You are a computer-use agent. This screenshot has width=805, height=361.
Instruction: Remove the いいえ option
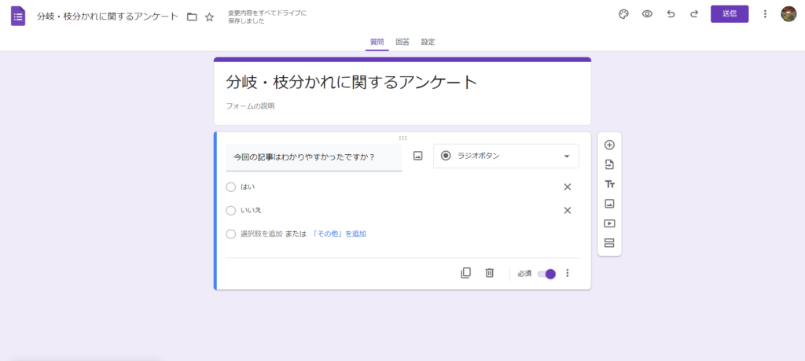coord(568,211)
